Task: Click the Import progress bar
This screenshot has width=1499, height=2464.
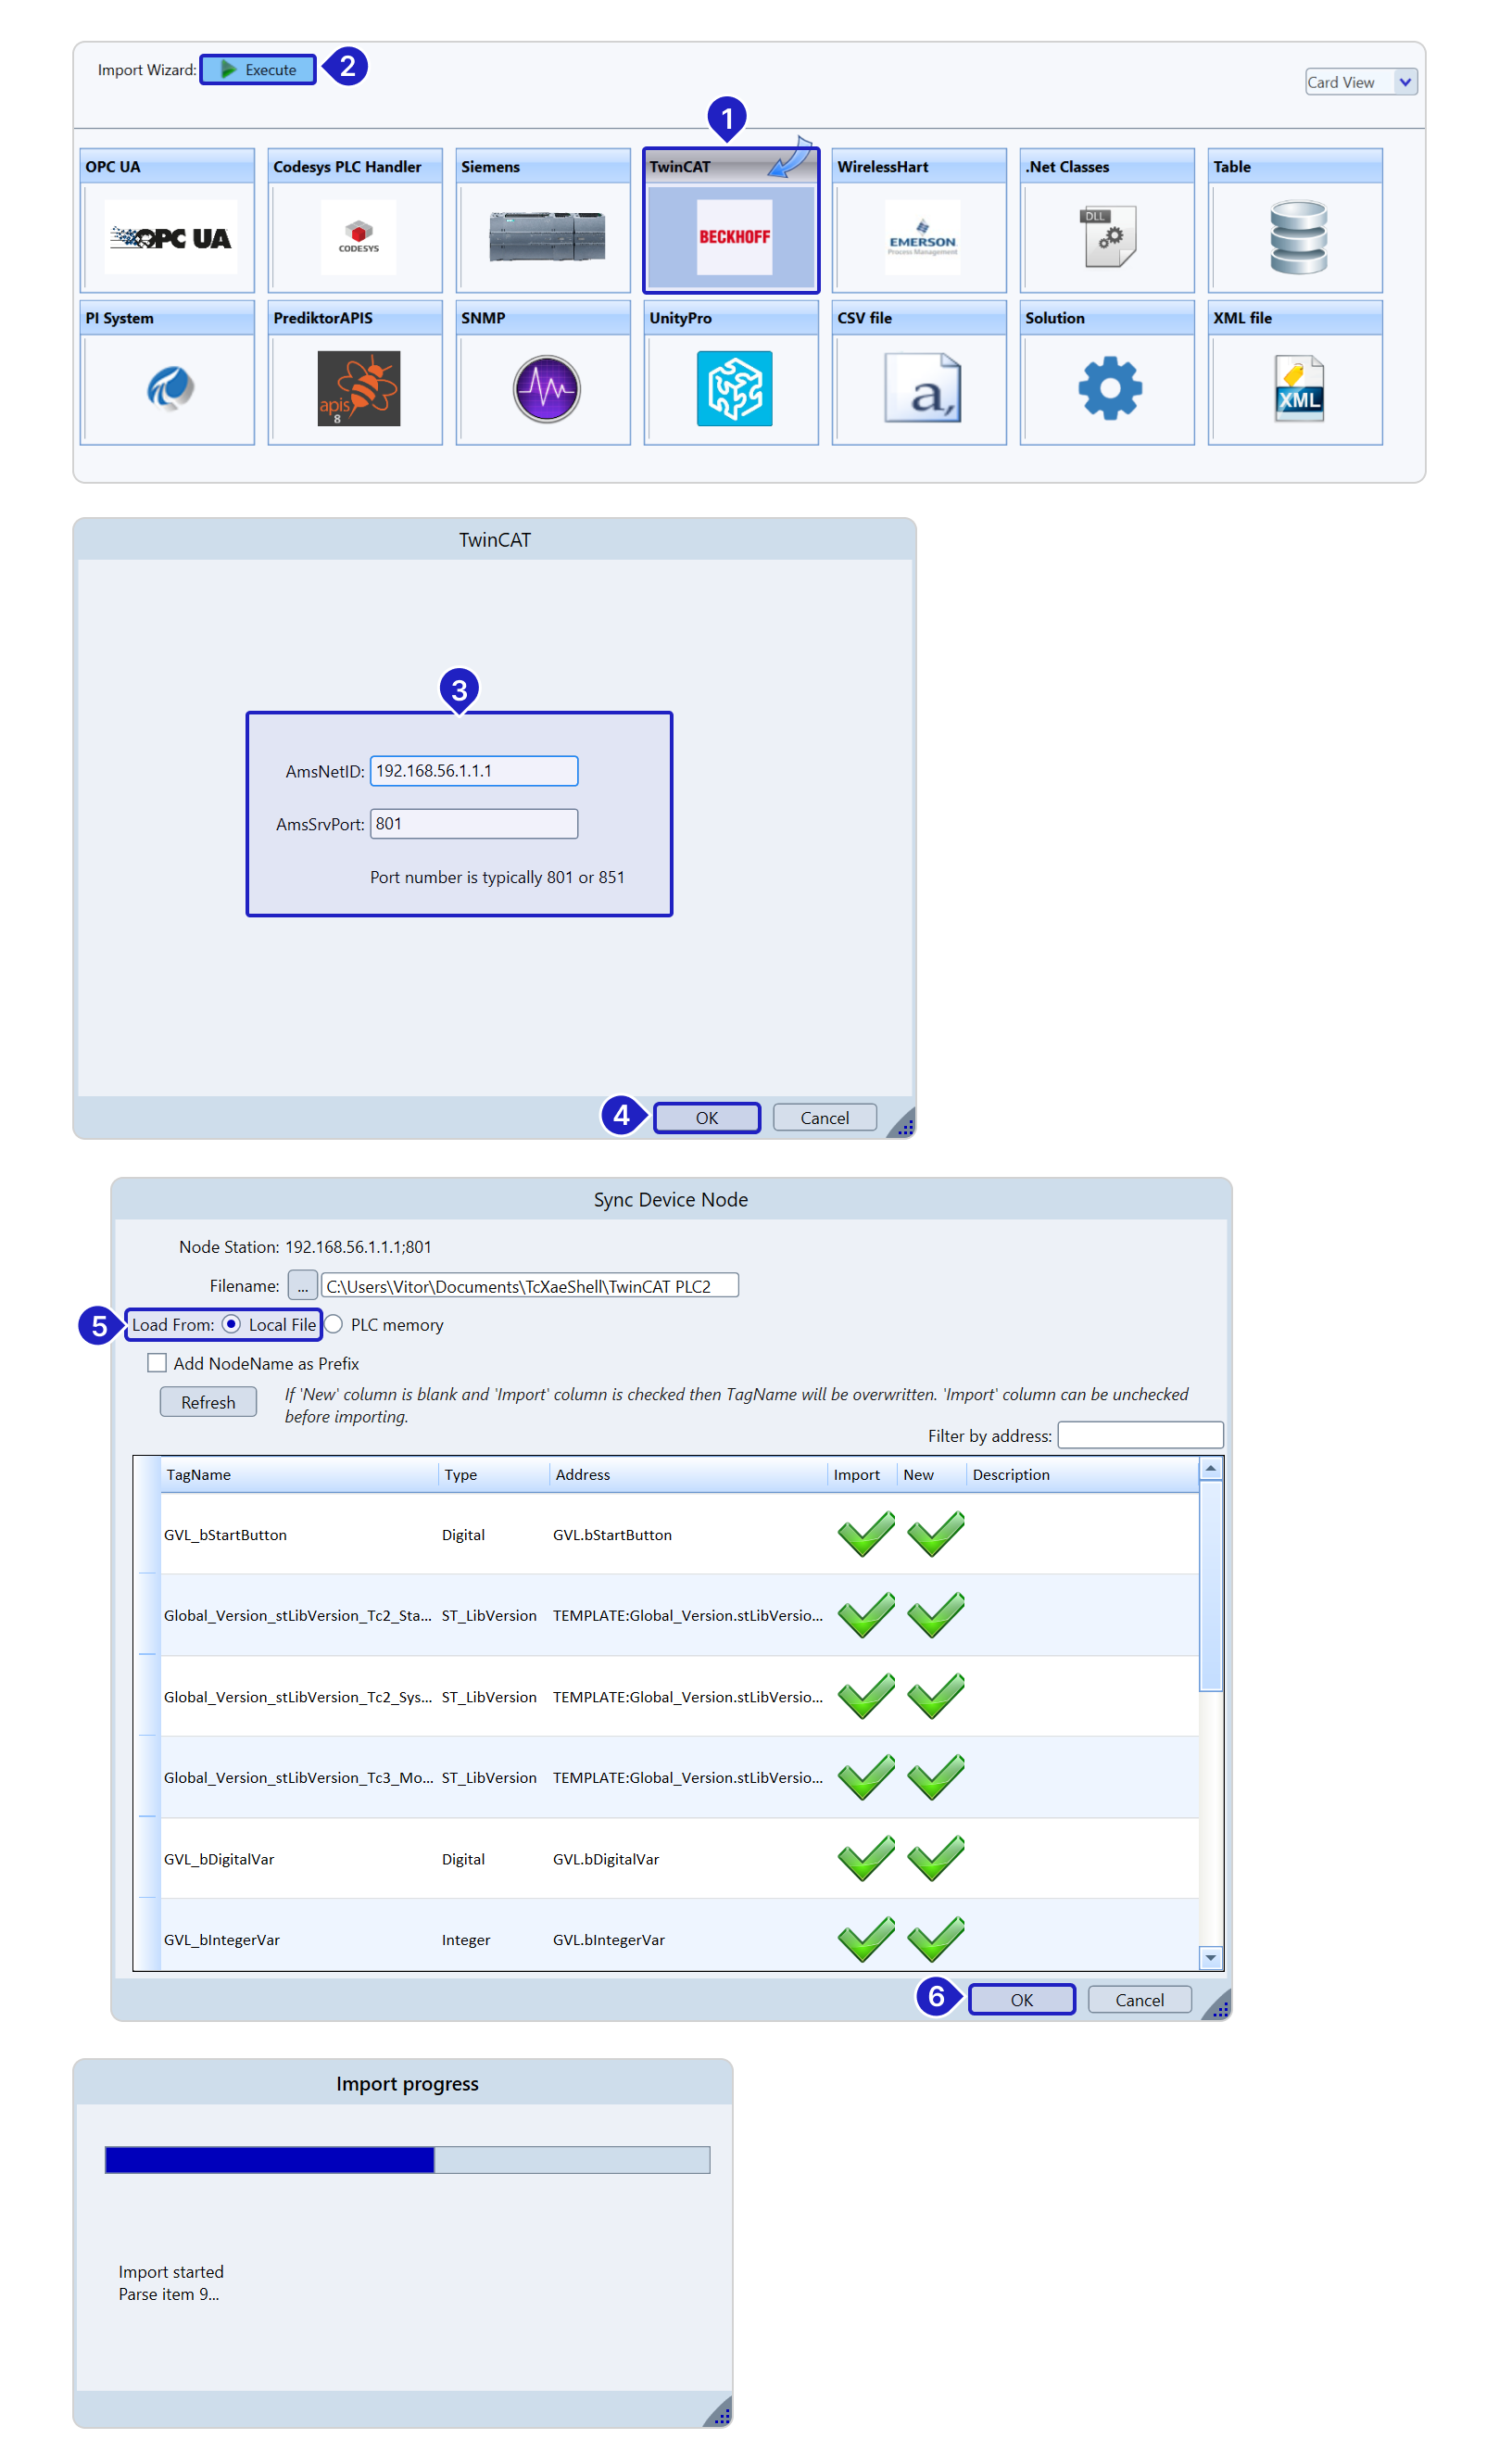Action: point(408,2160)
